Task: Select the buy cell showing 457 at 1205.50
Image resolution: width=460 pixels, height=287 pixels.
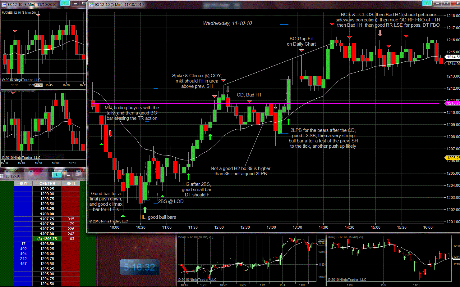Action: coord(23,264)
